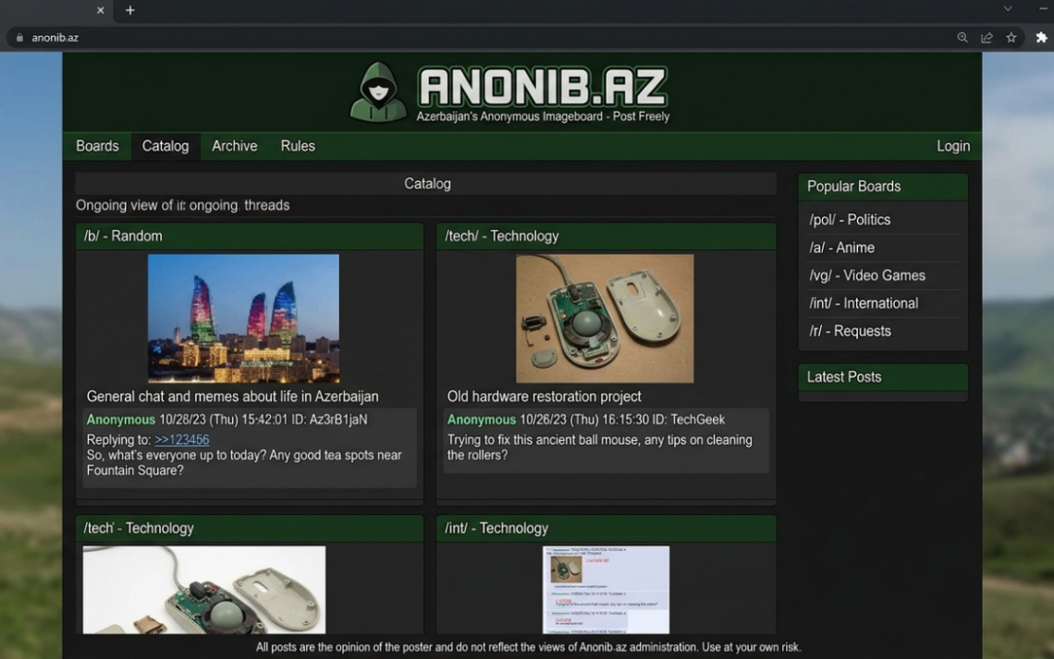
Task: Go to /r/ - Requests board
Action: click(850, 331)
